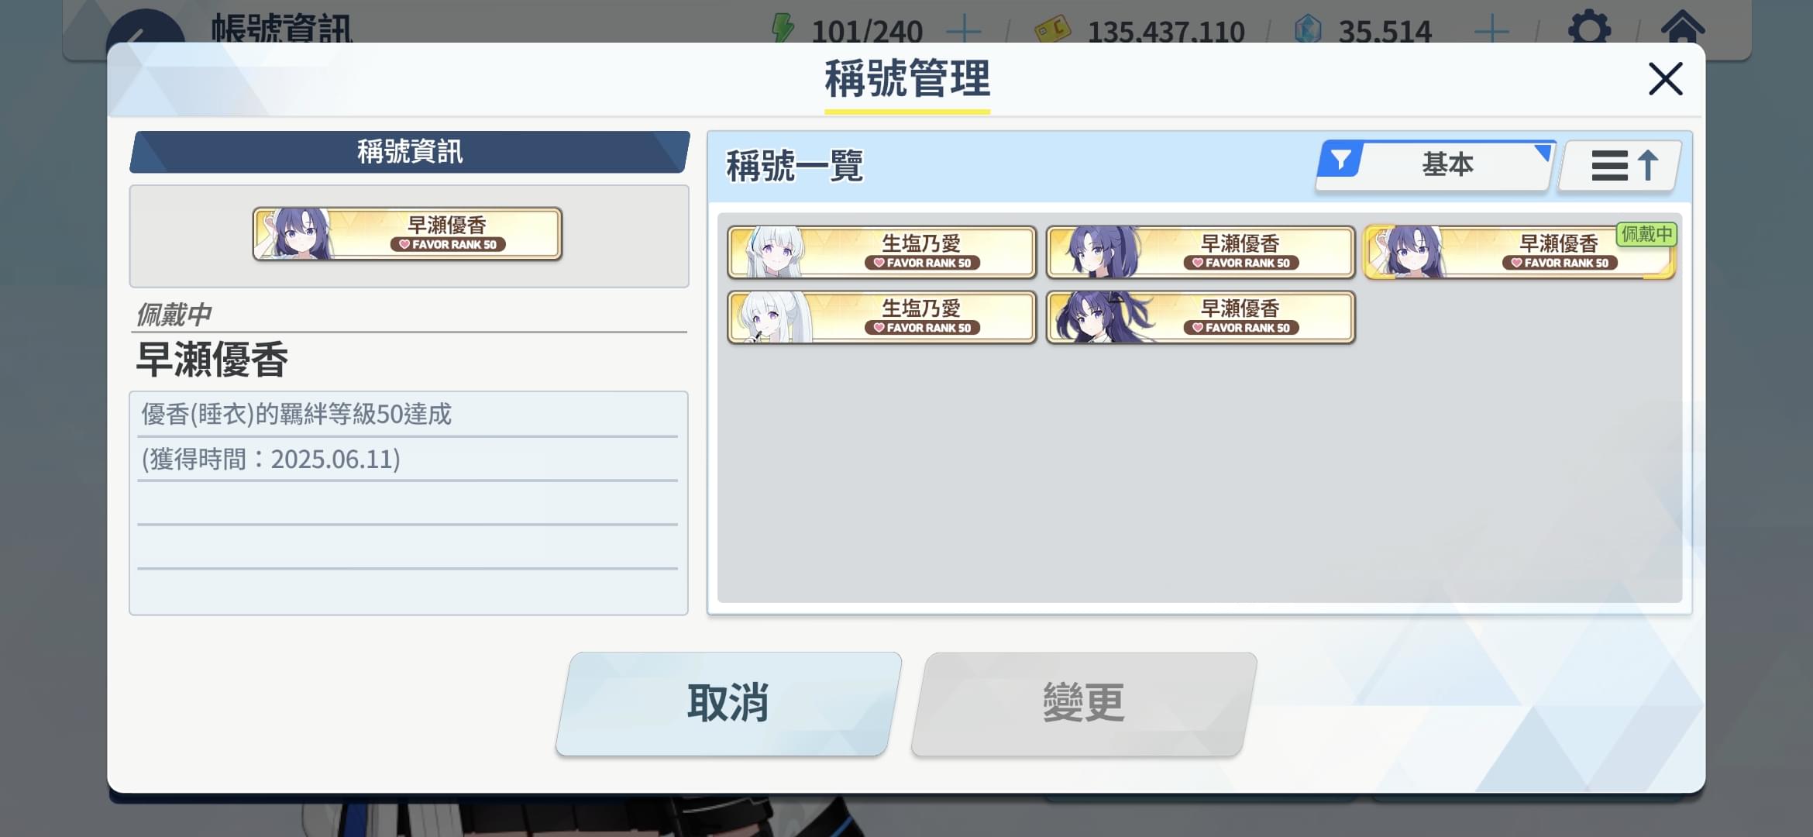Screen dimensions: 1813x837
Task: Open the 基本 filter dropdown
Action: point(1435,165)
